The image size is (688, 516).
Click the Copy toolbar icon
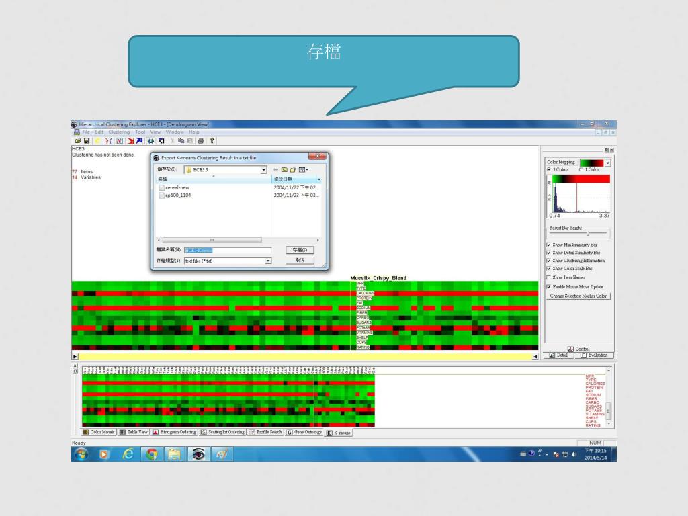point(181,141)
